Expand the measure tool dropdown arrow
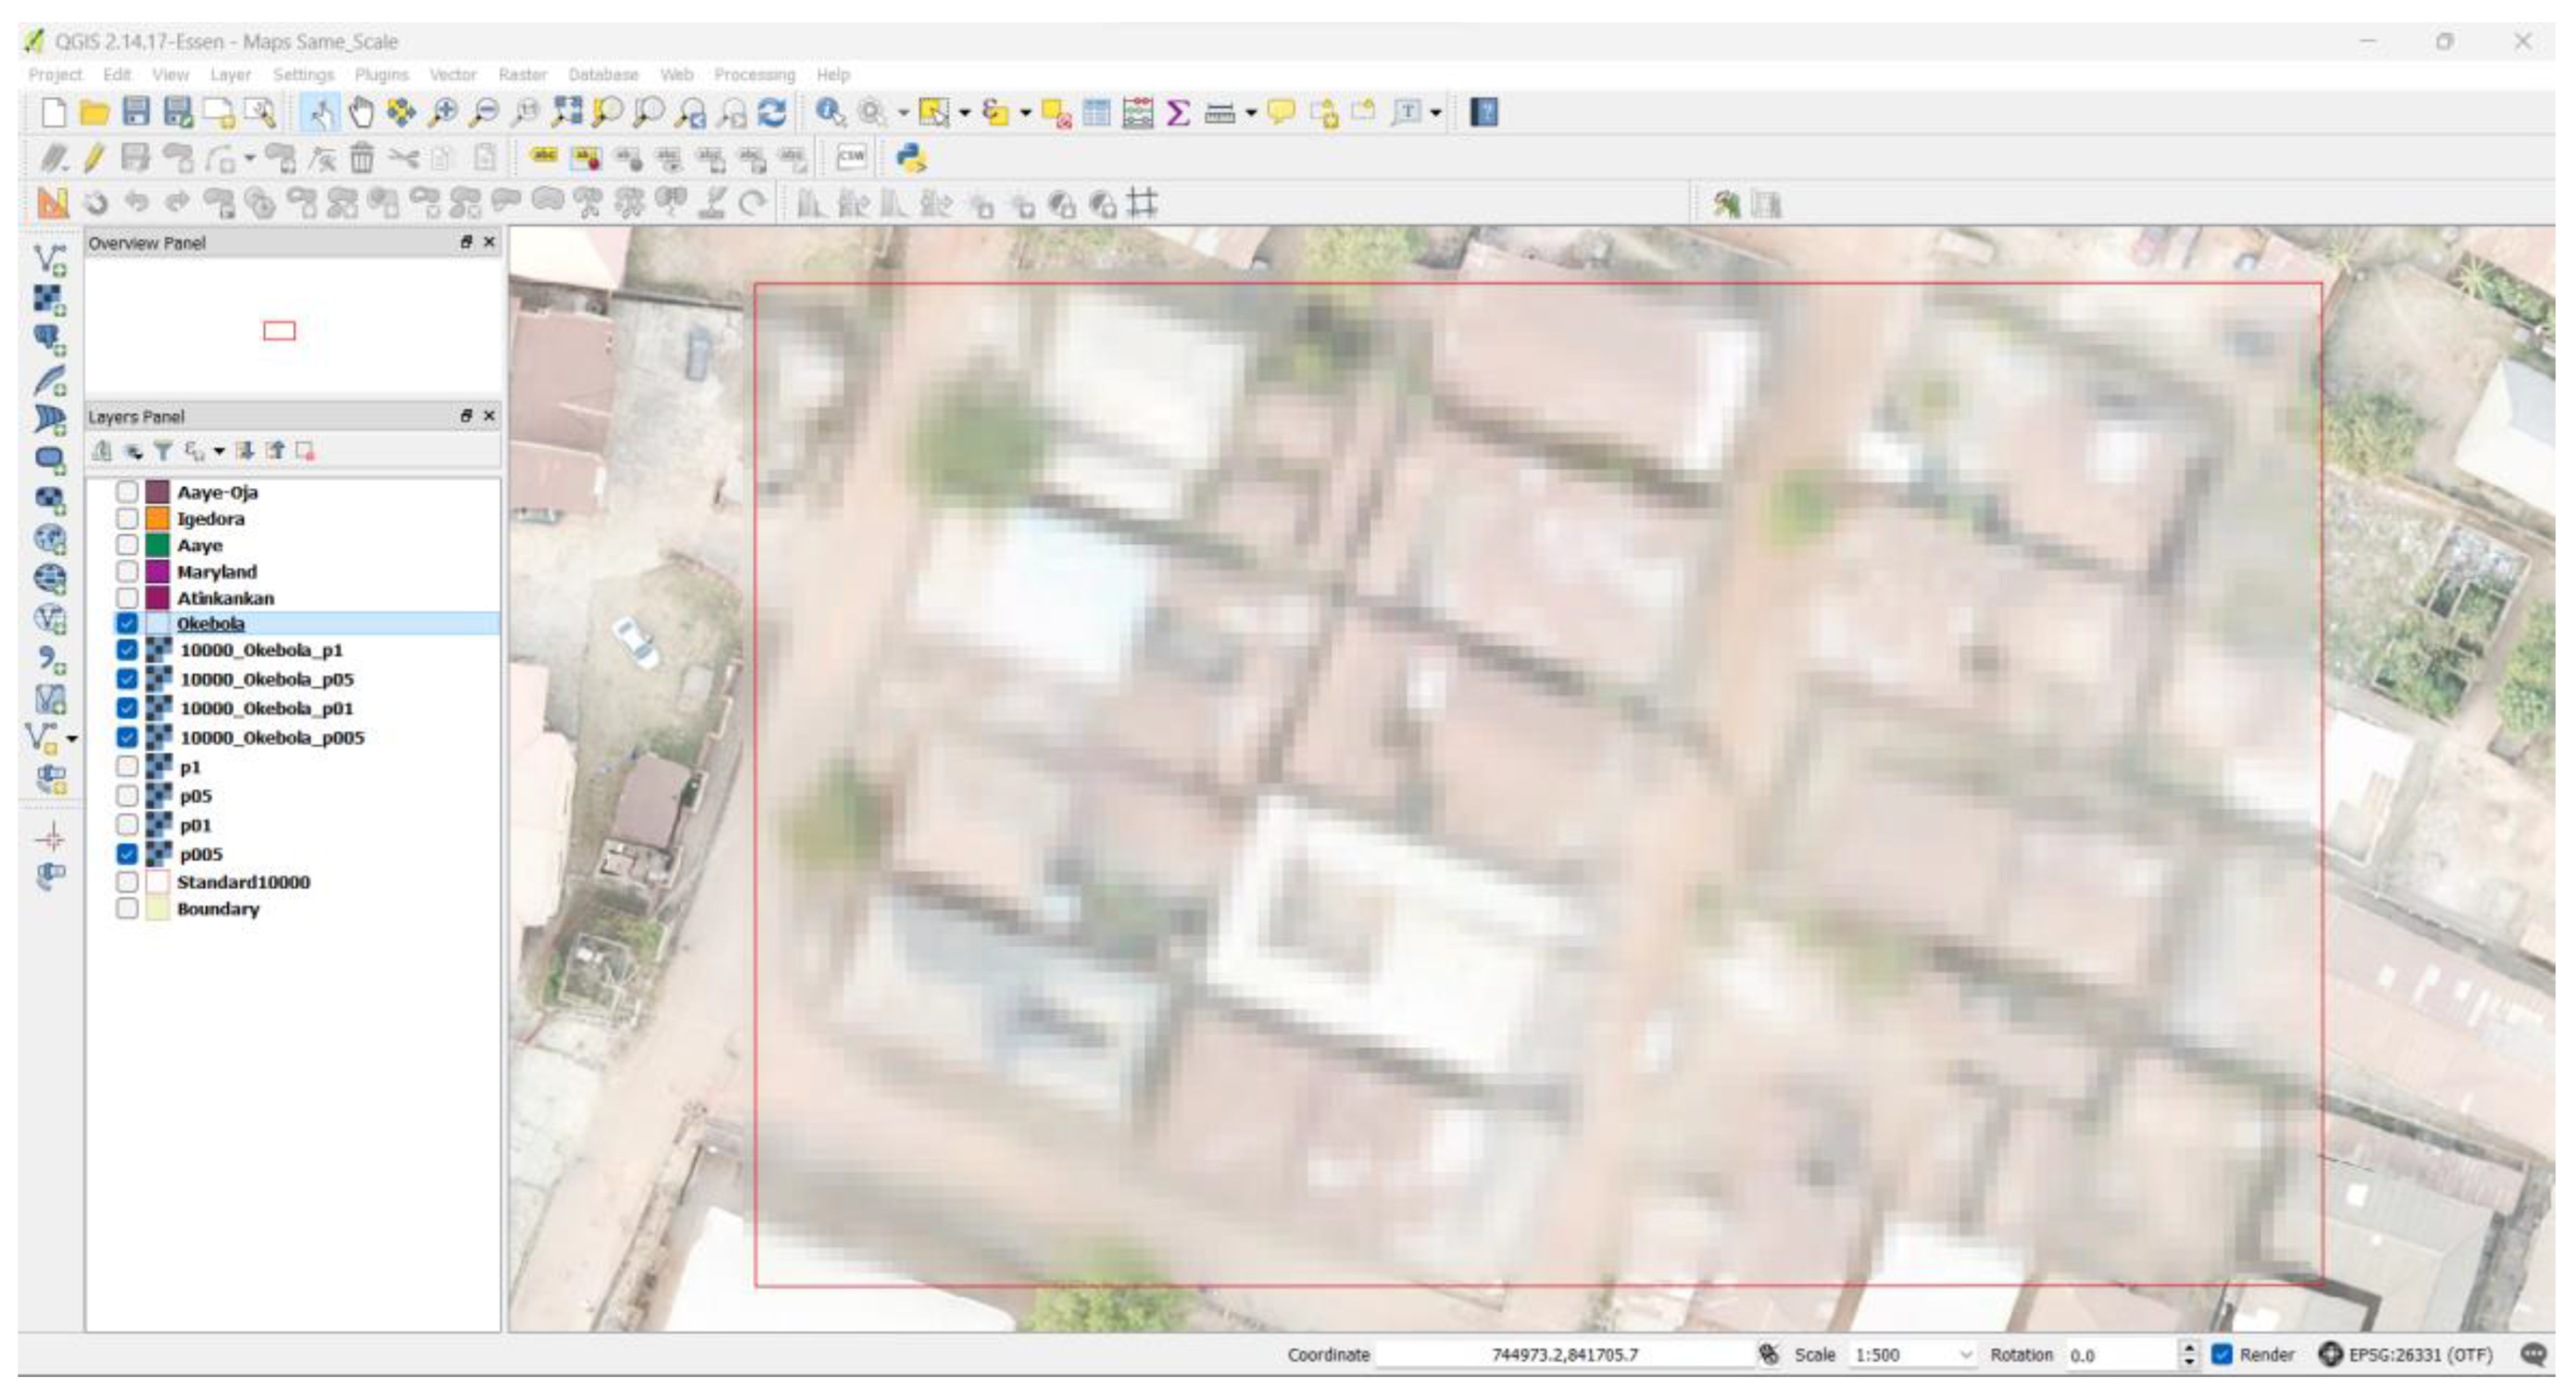Screen dimensions: 2576x1397 1250,113
